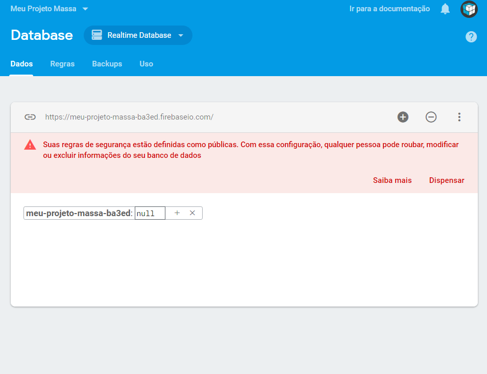Click the link icon beside database URL
This screenshot has width=487, height=374.
pos(30,117)
